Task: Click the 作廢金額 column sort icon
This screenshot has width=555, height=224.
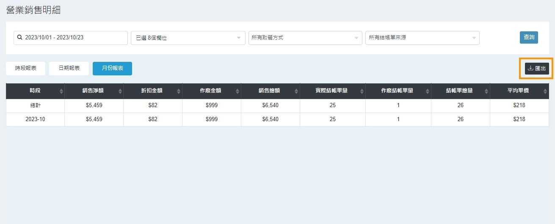Action: coord(238,91)
